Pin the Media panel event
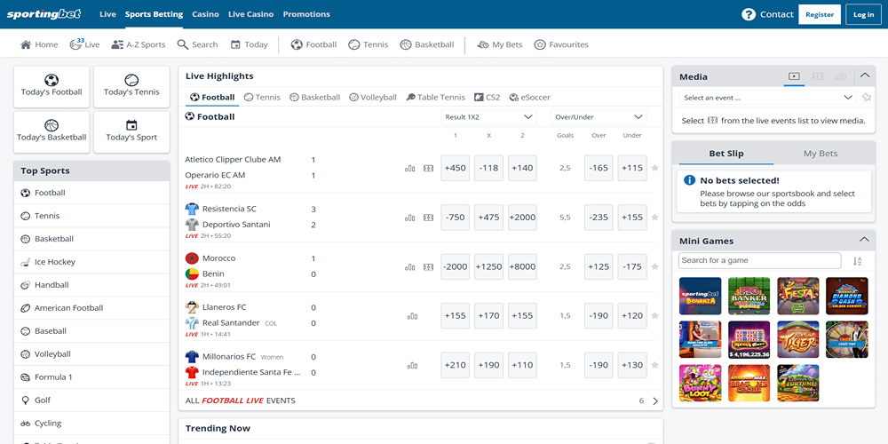The image size is (888, 444). pos(867,98)
